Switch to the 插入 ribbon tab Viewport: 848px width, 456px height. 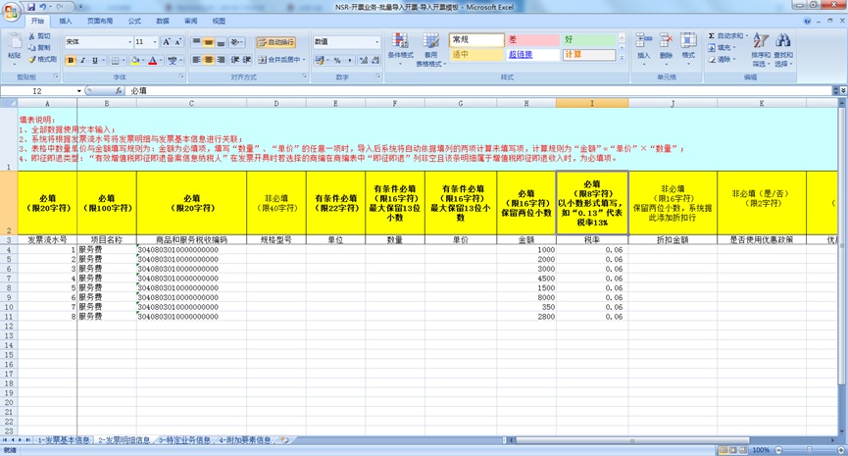66,22
